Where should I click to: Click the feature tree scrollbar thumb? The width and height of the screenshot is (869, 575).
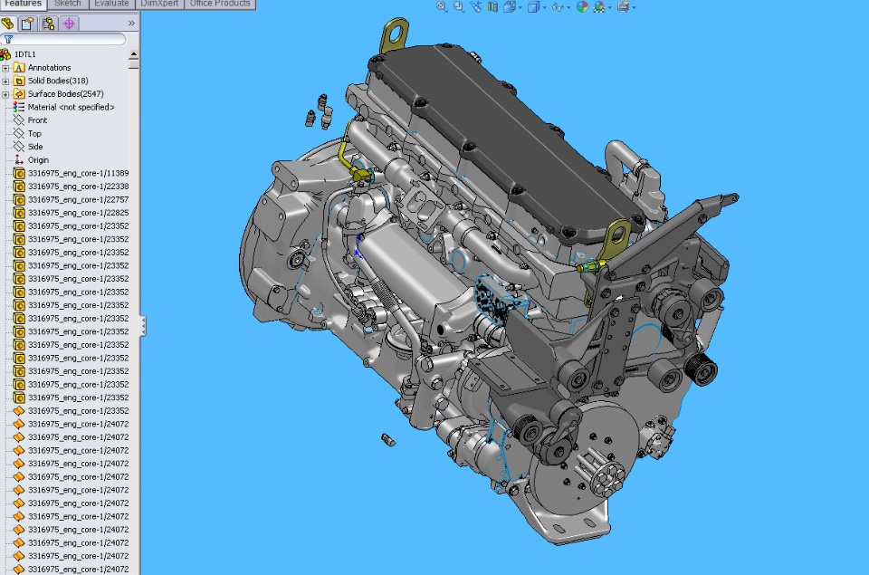[134, 63]
